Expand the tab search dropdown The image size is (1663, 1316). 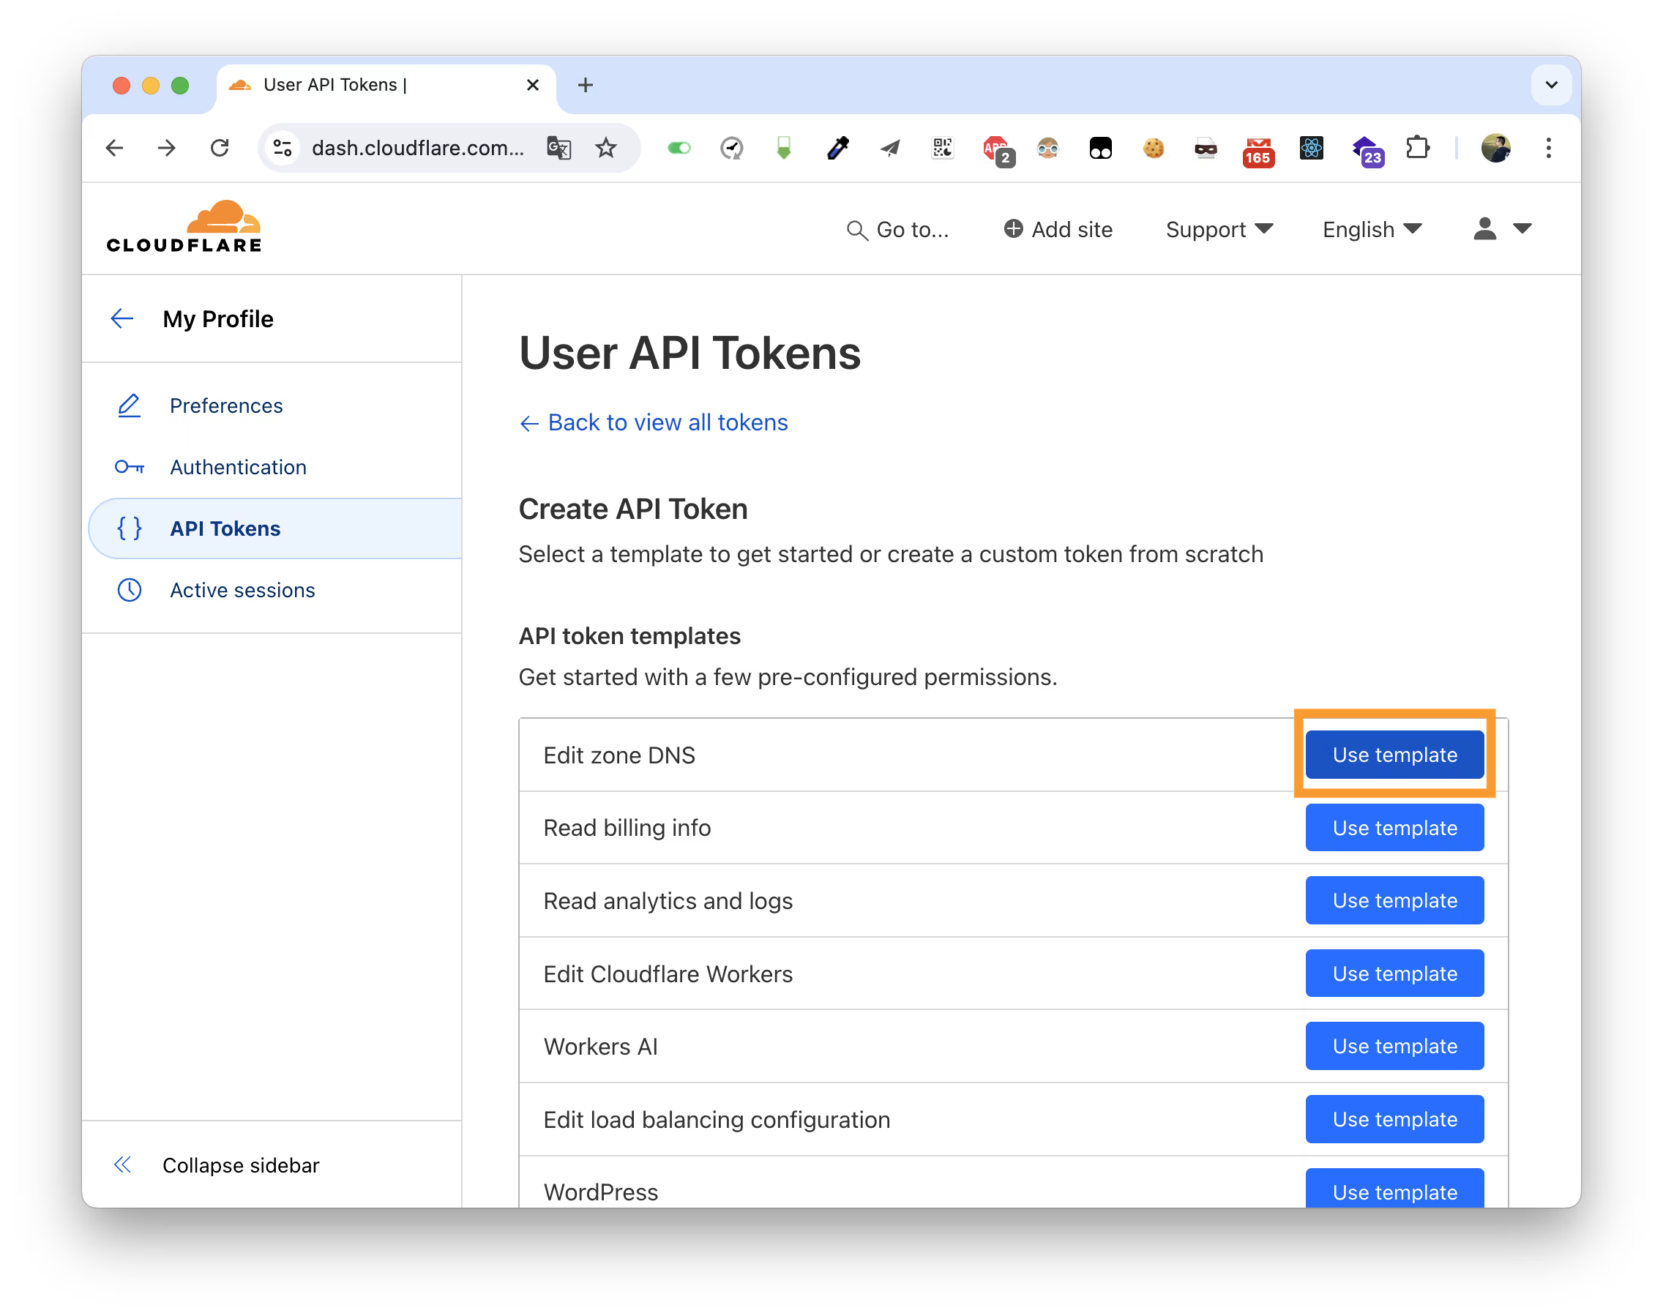coord(1551,85)
